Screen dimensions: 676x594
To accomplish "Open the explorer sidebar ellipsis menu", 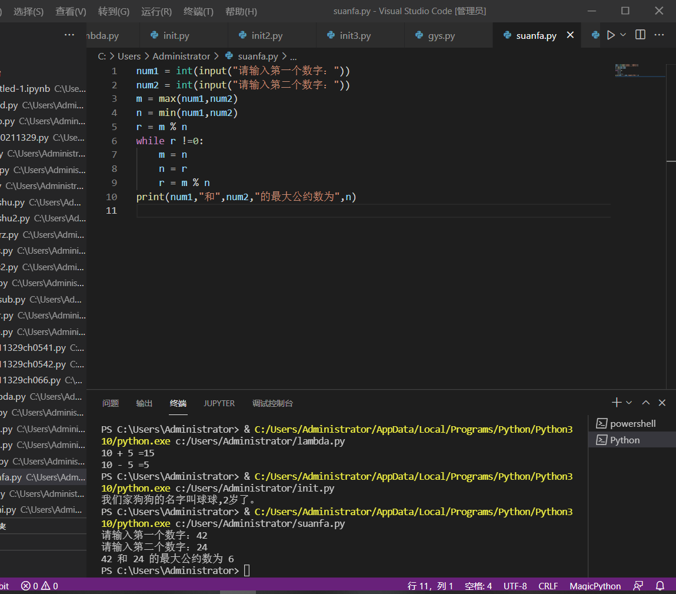I will click(69, 35).
